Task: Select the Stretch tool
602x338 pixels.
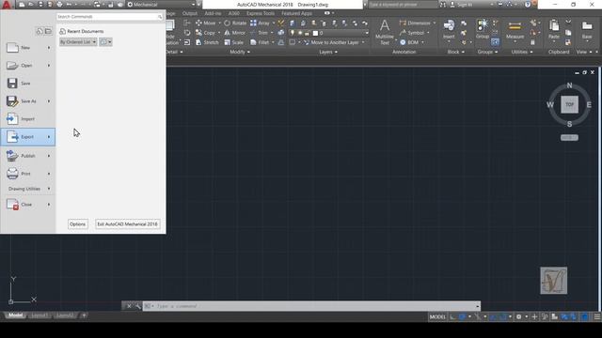Action: [207, 42]
